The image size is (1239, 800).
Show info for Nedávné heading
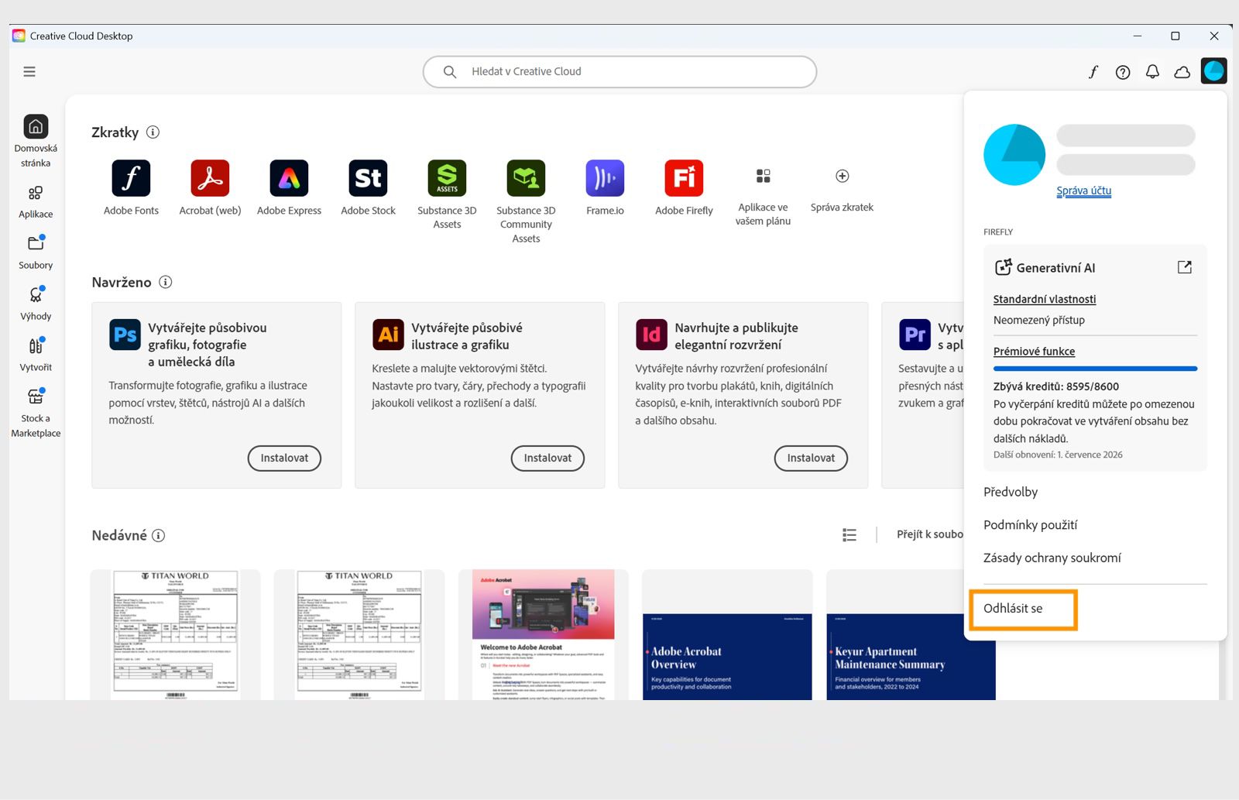click(159, 535)
